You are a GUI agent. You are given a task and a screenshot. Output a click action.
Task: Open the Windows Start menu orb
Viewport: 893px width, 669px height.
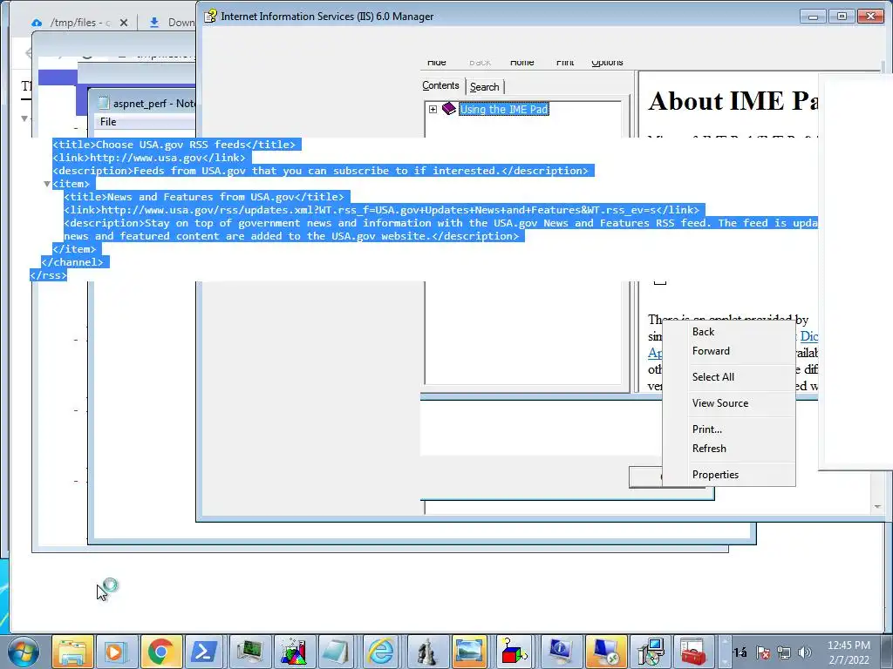(23, 652)
